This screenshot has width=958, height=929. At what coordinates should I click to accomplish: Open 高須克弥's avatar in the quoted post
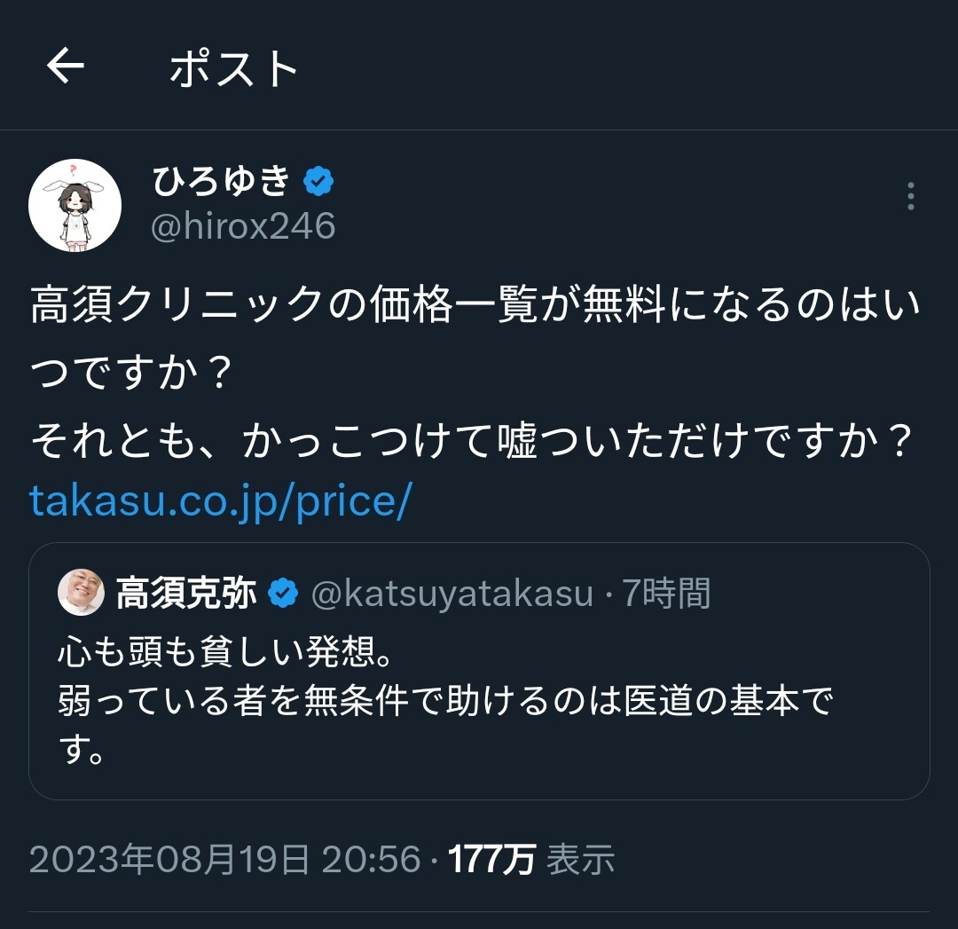pos(82,592)
